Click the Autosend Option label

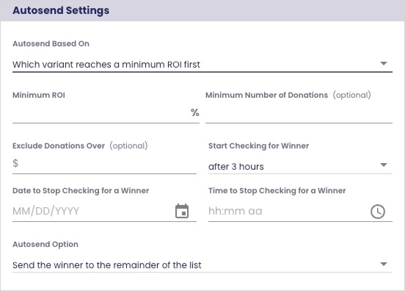[x=45, y=244]
